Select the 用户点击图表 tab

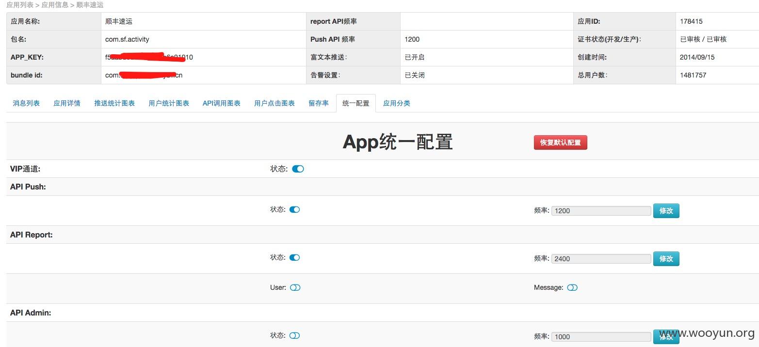(275, 103)
